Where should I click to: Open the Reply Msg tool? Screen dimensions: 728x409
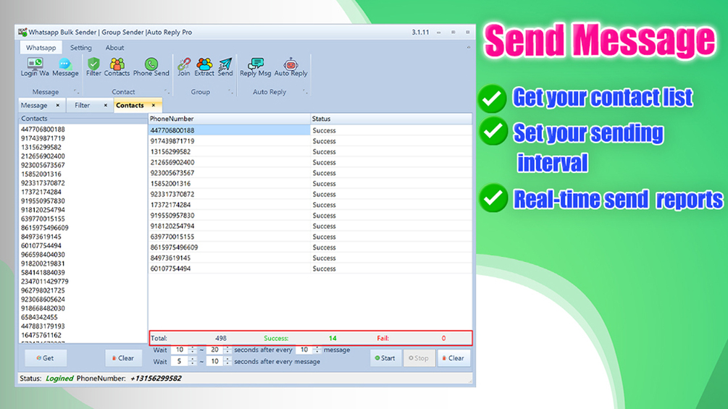pos(256,67)
